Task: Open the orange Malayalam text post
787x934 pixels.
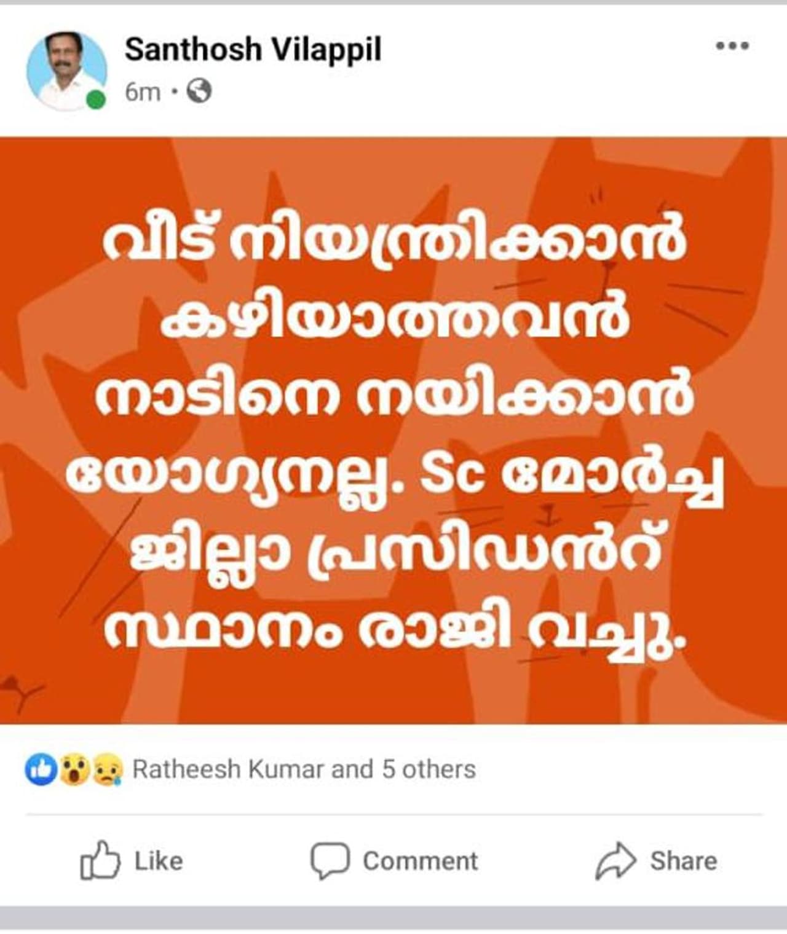Action: coord(393,430)
